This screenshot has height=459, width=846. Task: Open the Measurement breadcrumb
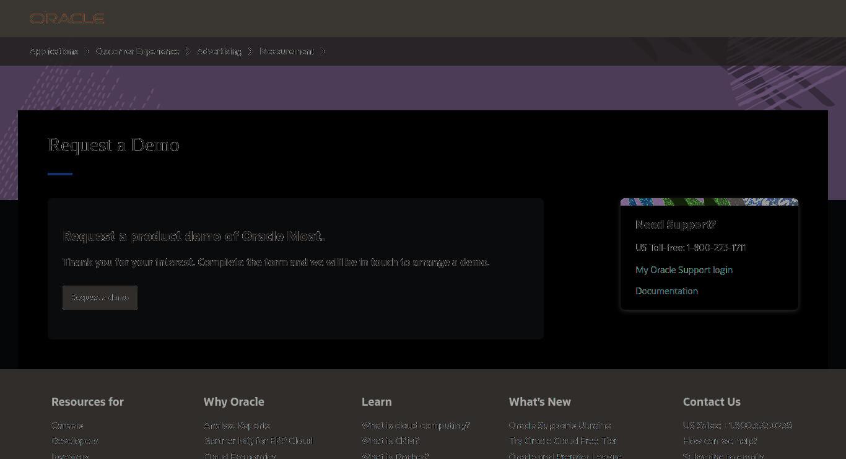click(287, 51)
